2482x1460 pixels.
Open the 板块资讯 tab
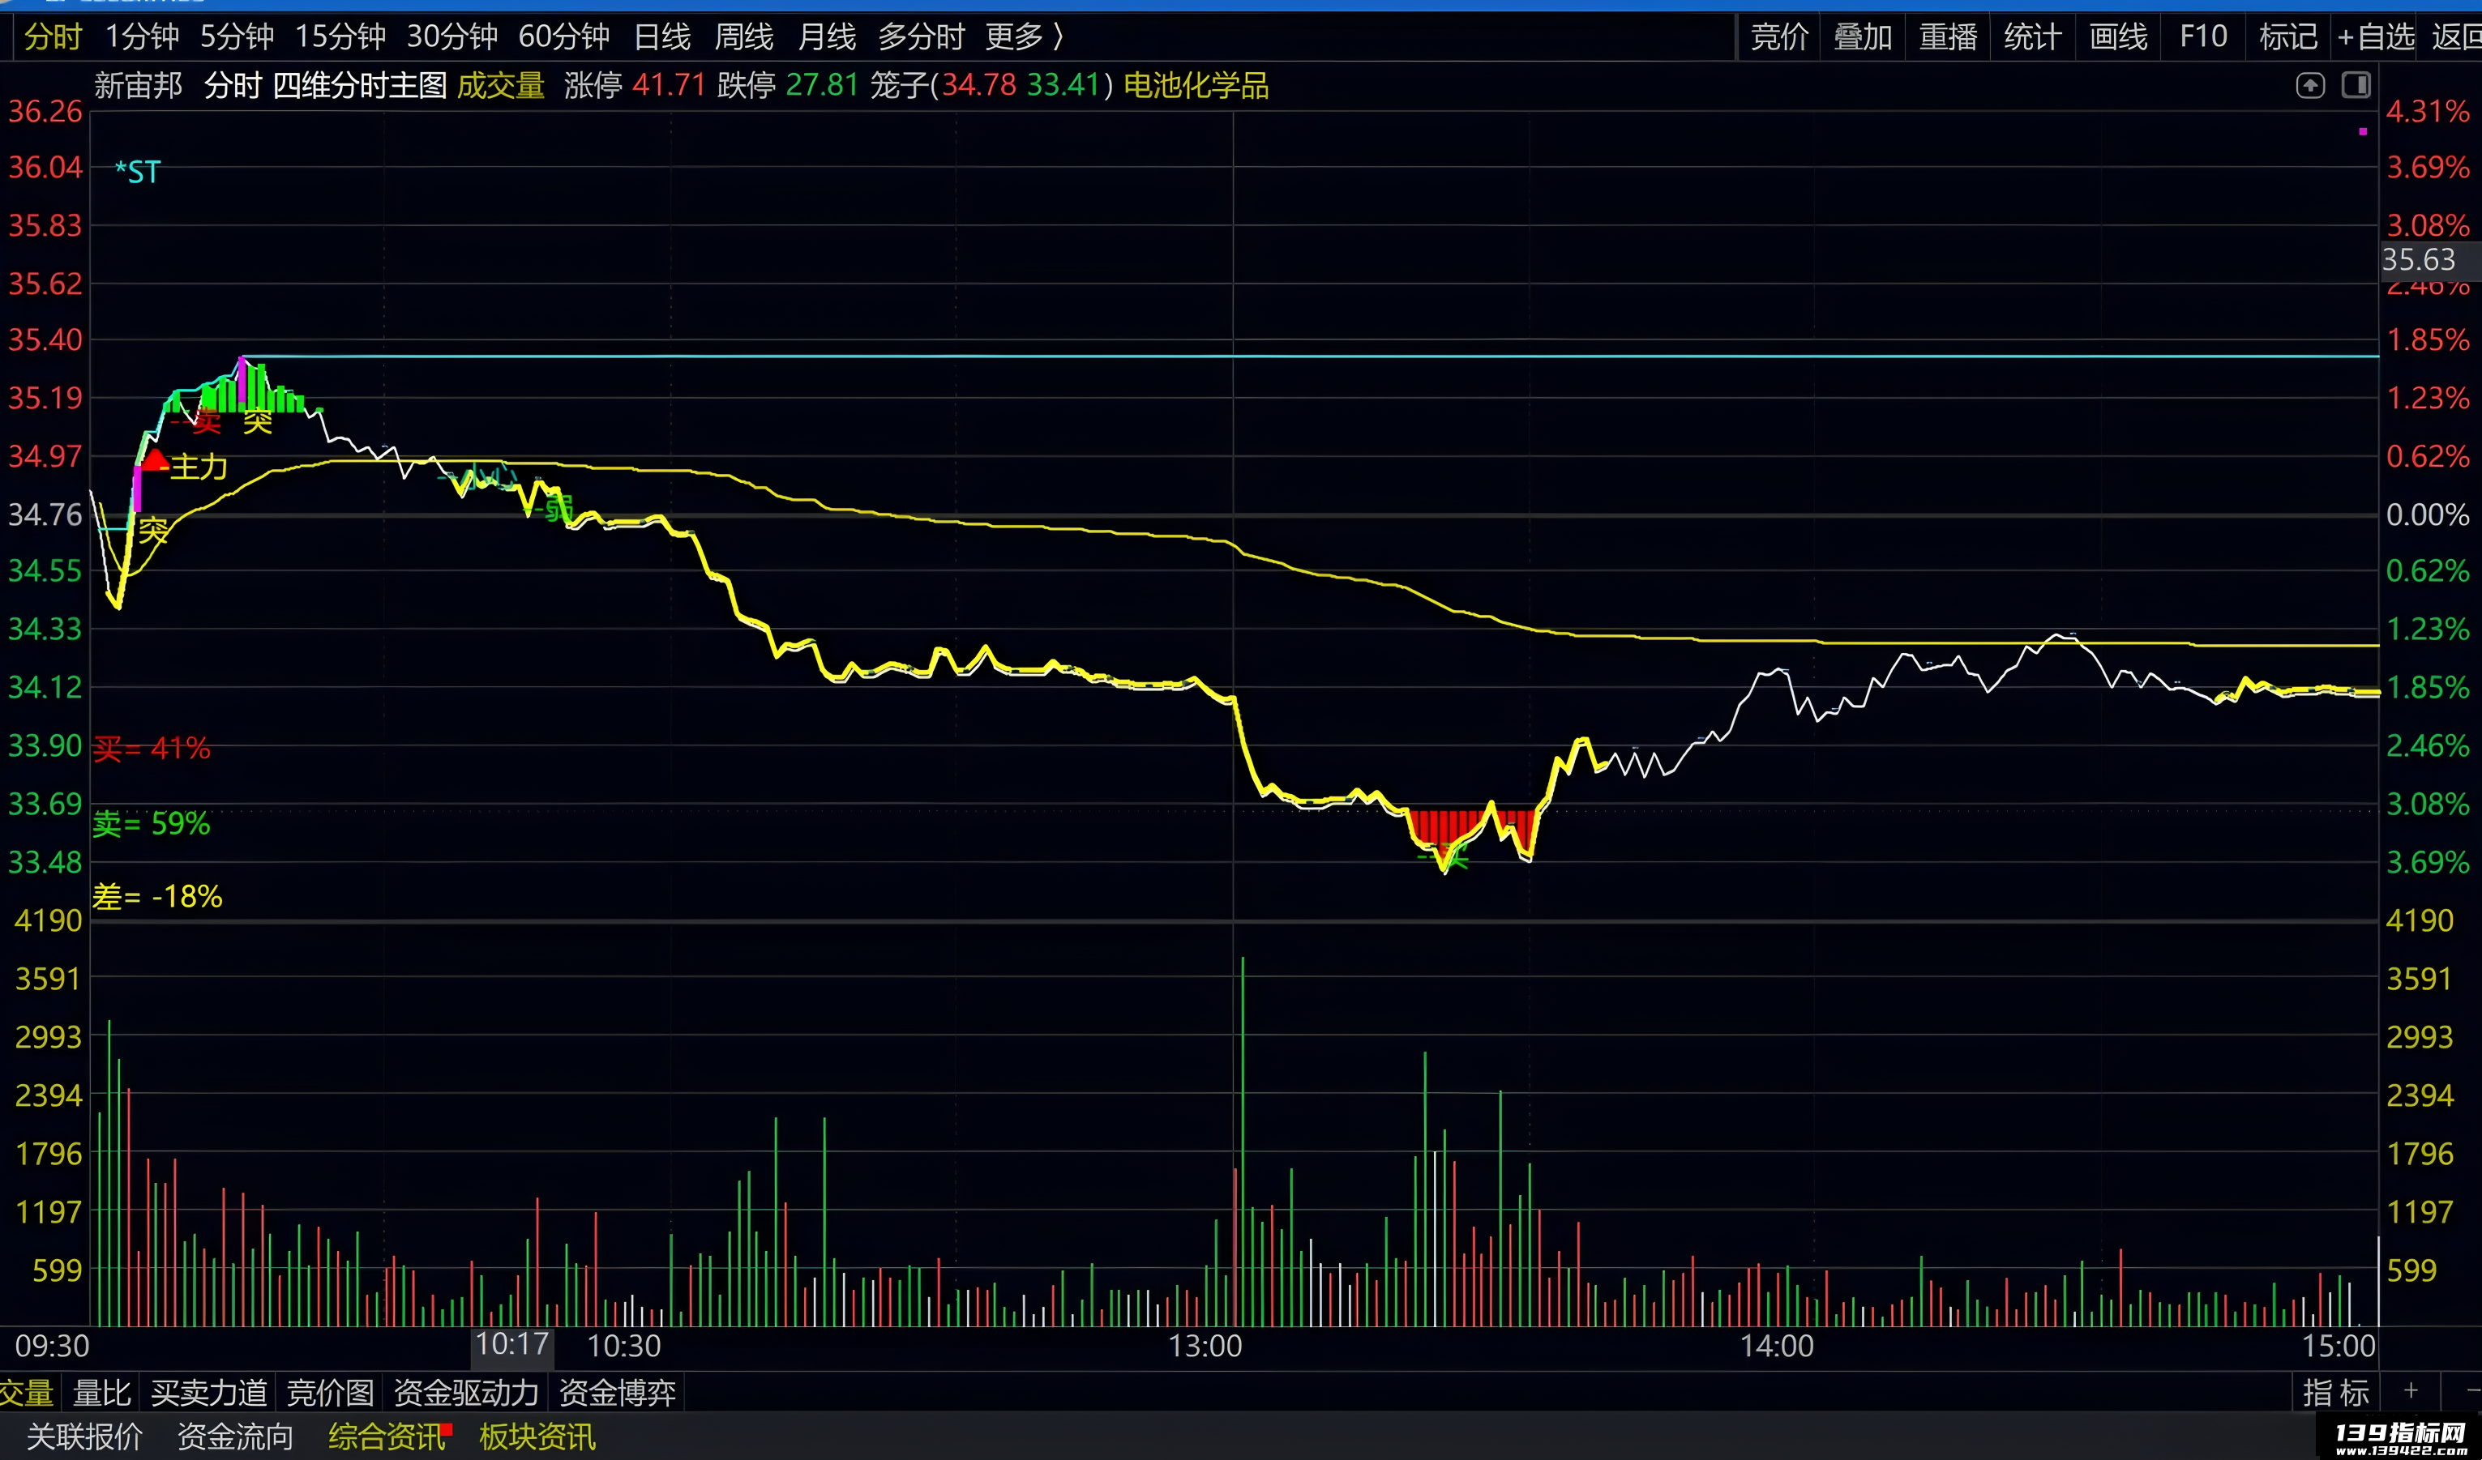[537, 1437]
